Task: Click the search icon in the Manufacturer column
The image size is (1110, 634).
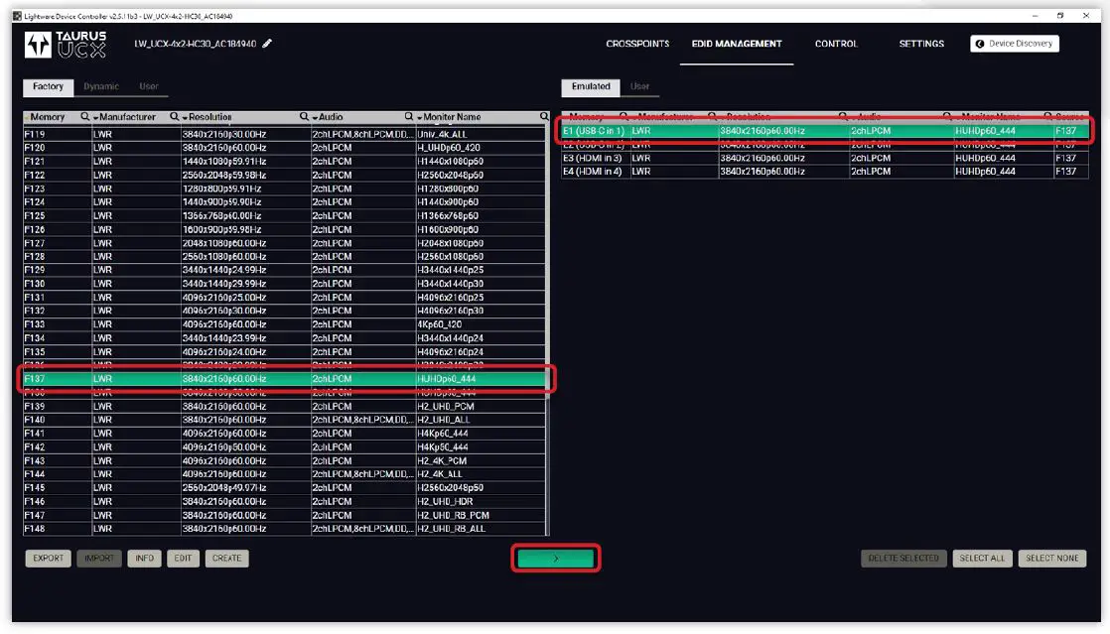Action: tap(174, 117)
